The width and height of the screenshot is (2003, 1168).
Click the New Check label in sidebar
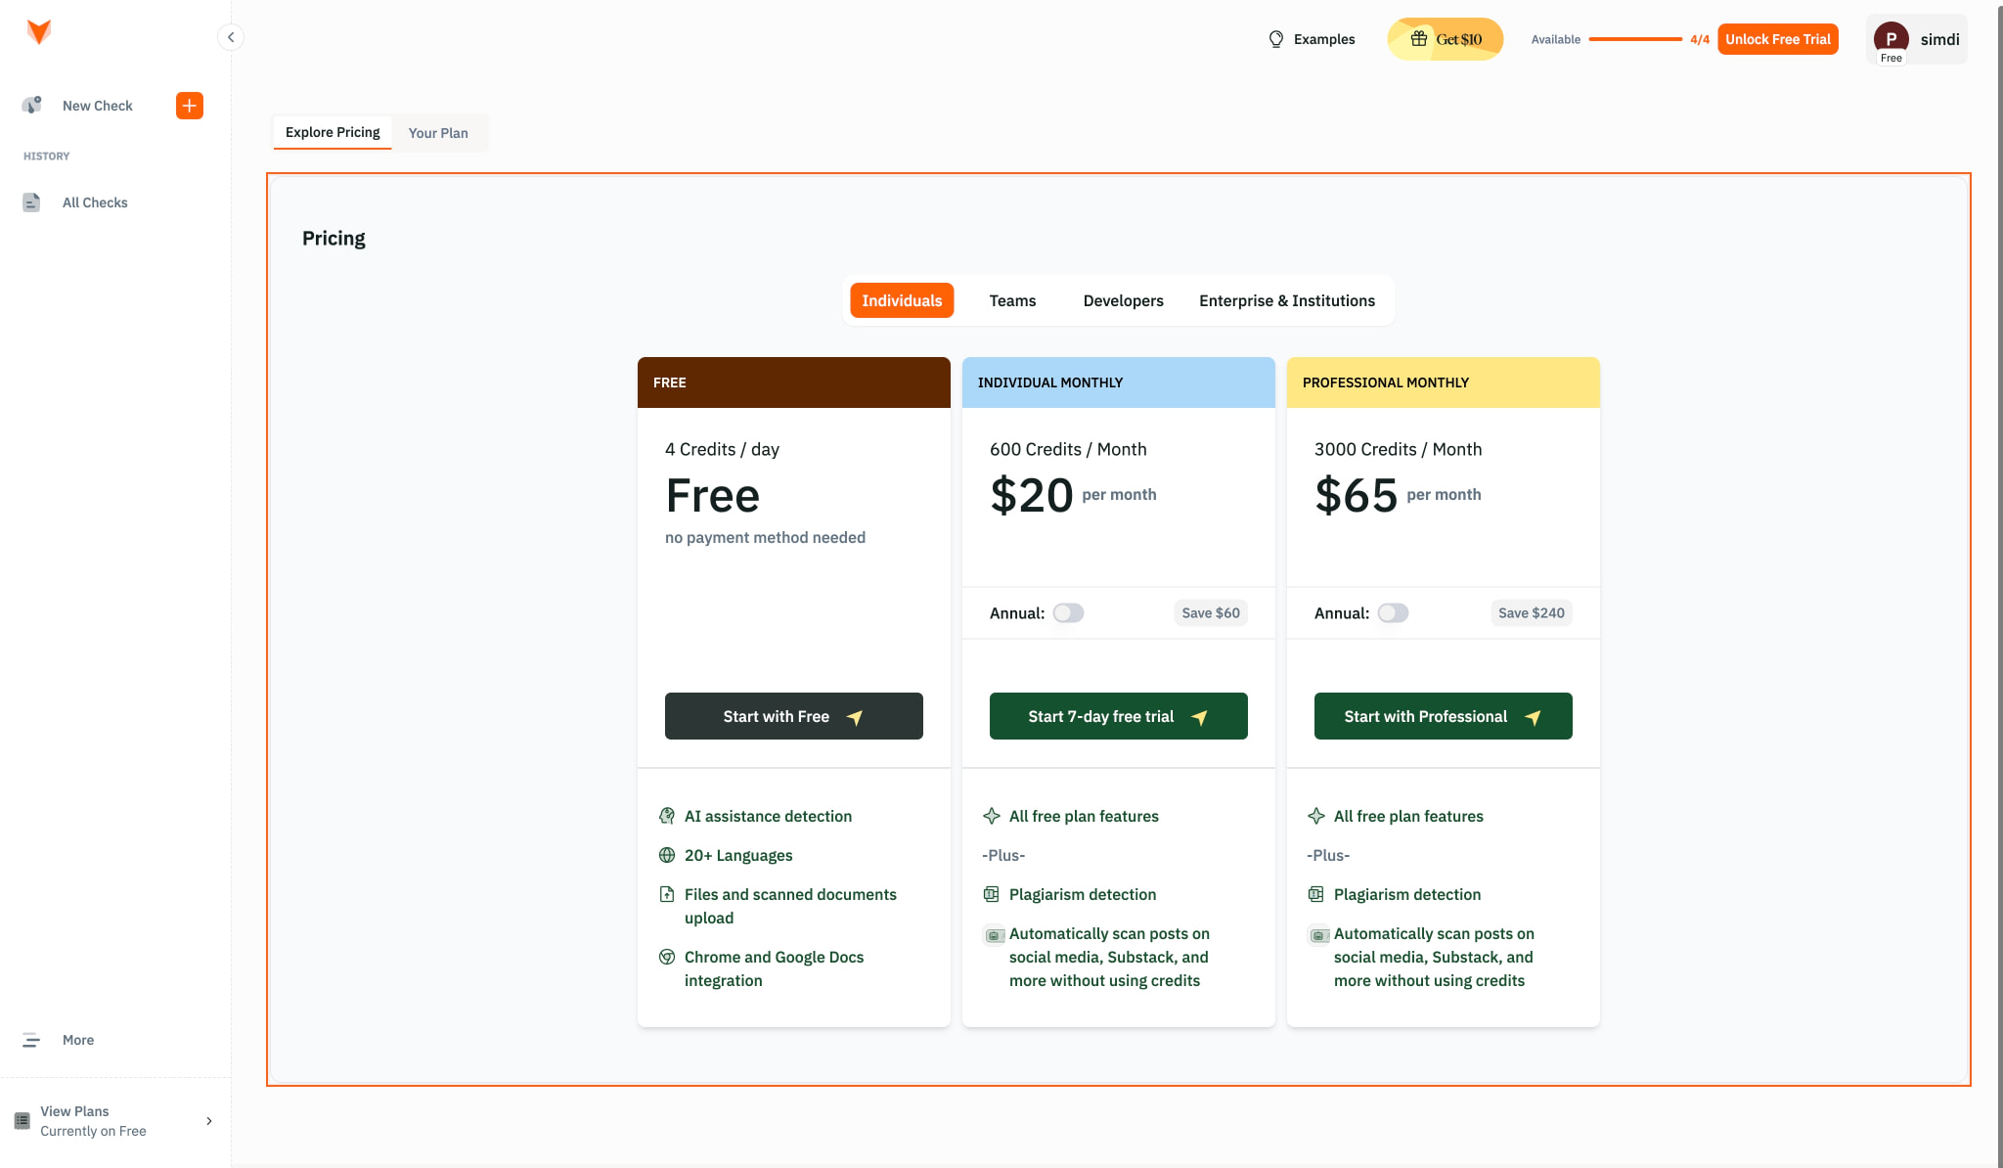point(98,106)
